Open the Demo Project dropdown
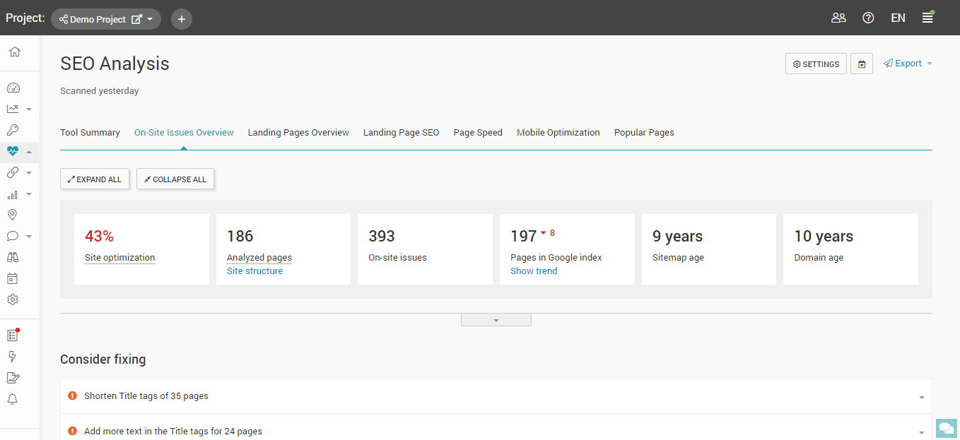This screenshot has height=440, width=960. pos(106,19)
